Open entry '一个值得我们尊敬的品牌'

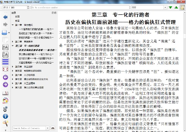click(36, 29)
